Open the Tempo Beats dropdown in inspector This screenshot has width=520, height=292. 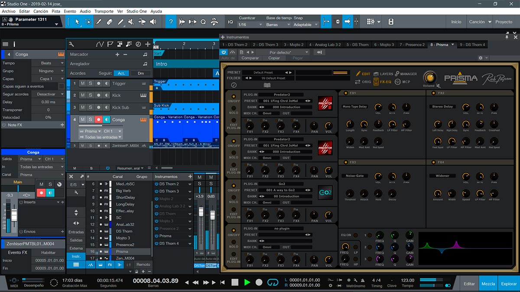[x=48, y=63]
